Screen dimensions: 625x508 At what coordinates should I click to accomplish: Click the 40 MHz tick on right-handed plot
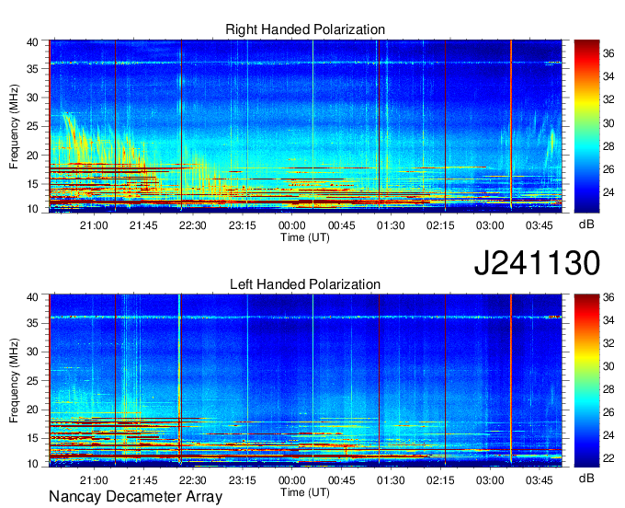32,42
